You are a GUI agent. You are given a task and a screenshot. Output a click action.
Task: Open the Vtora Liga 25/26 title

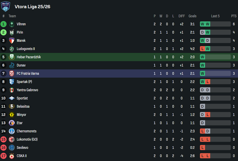[32, 6]
